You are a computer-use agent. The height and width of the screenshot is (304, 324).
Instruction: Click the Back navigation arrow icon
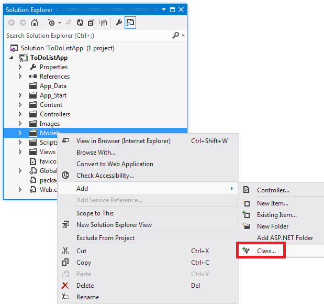pyautogui.click(x=12, y=23)
